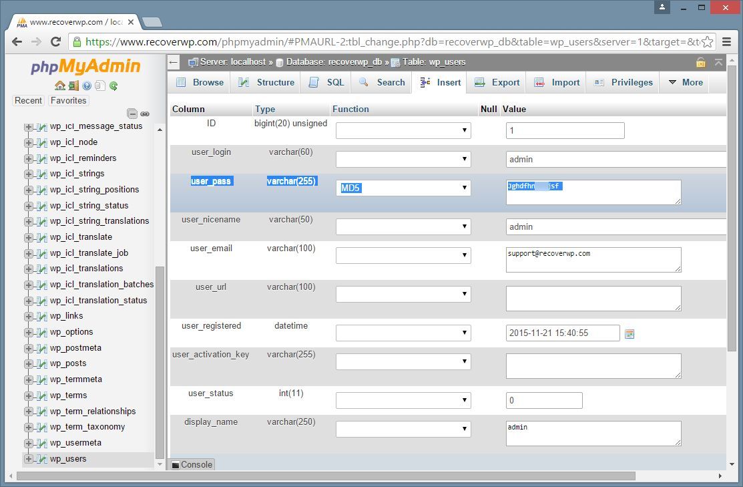743x487 pixels.
Task: Reload the browser page
Action: (x=55, y=41)
